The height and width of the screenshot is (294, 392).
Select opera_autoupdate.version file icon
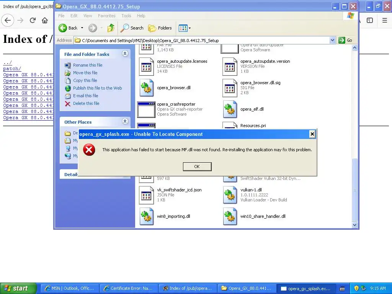click(x=230, y=67)
